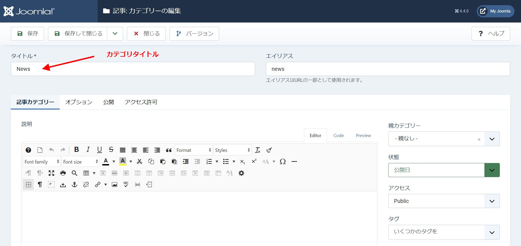The image size is (521, 246).
Task: Open find and replace magnifier icon
Action: click(x=74, y=173)
